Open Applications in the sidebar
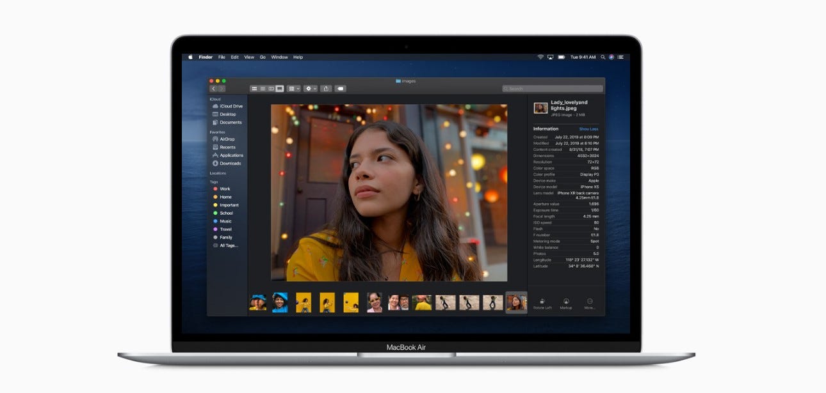Screen dimensions: 826x393 click(228, 155)
